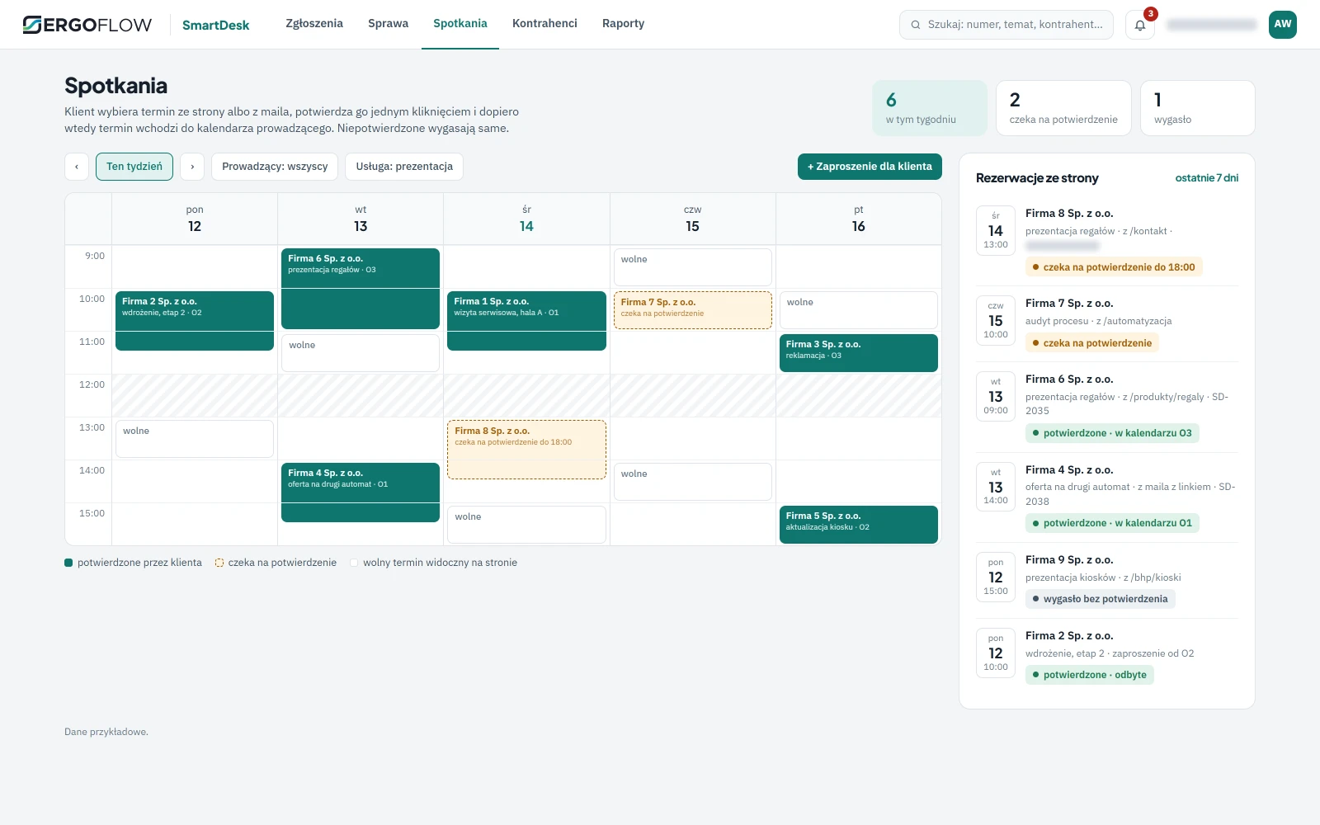The height and width of the screenshot is (825, 1320).
Task: Click the Ten tydzień button
Action: pyautogui.click(x=134, y=167)
